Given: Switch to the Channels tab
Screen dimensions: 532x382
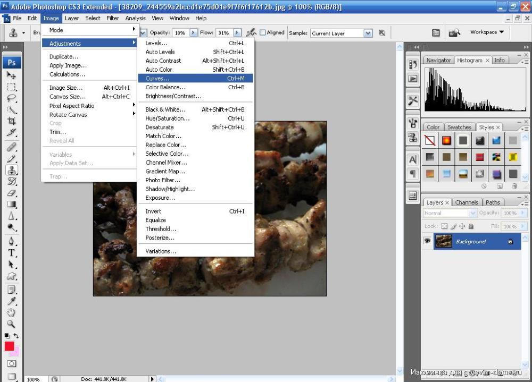Looking at the screenshot, I should [x=467, y=202].
